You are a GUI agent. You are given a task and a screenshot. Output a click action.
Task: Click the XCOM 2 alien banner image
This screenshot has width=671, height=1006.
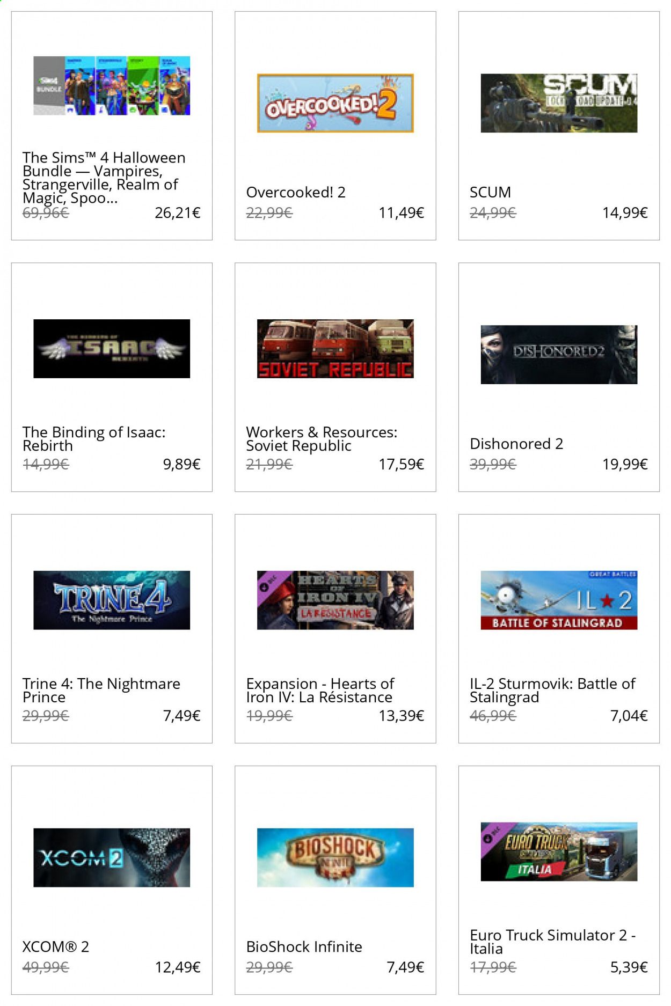tap(112, 857)
